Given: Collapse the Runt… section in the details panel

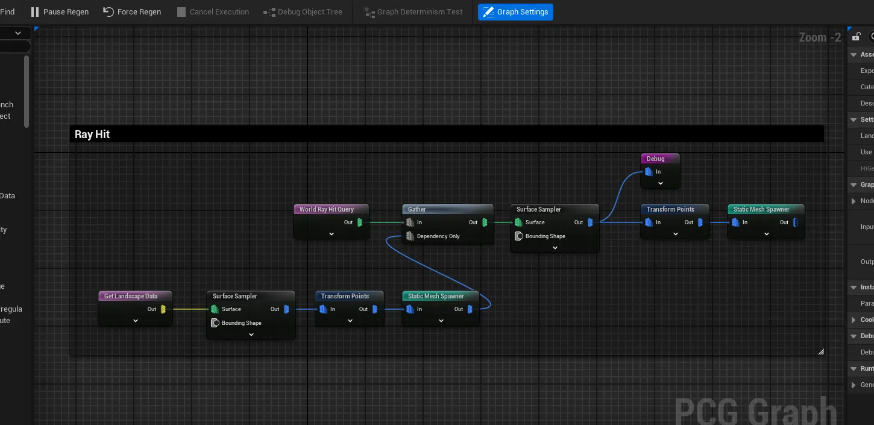Looking at the screenshot, I should (854, 368).
